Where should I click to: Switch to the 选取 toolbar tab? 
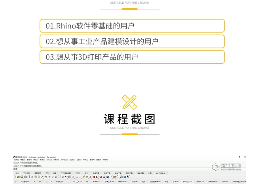click(x=55, y=173)
